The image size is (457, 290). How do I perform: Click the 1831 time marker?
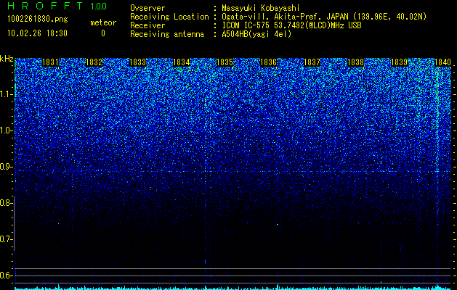tap(50, 62)
